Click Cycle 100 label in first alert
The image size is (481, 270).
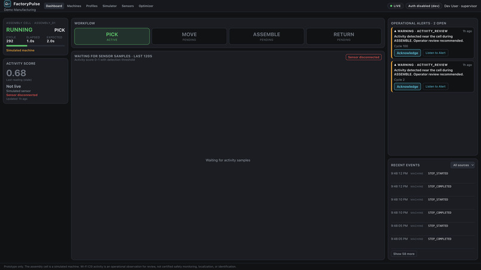401,46
